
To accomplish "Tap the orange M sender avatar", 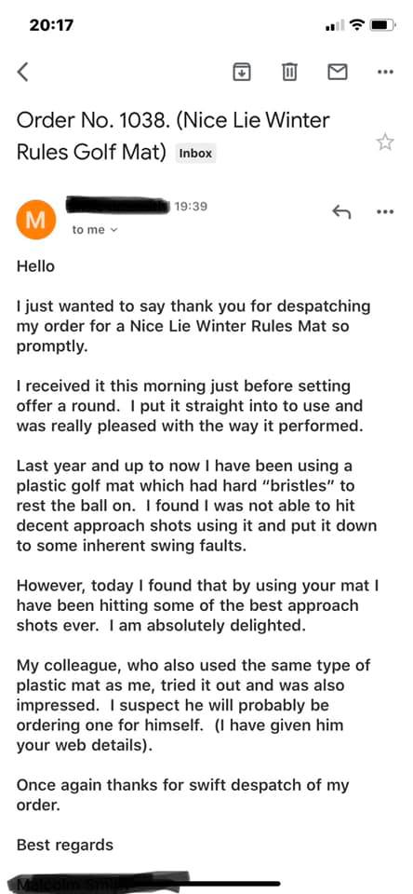I will click(36, 220).
